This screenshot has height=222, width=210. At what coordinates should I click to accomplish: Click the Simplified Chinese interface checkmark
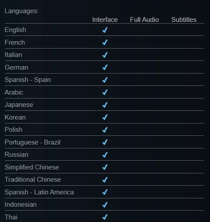105,167
